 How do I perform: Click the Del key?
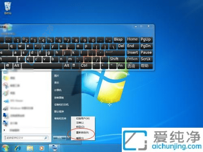pyautogui.click(x=121, y=46)
